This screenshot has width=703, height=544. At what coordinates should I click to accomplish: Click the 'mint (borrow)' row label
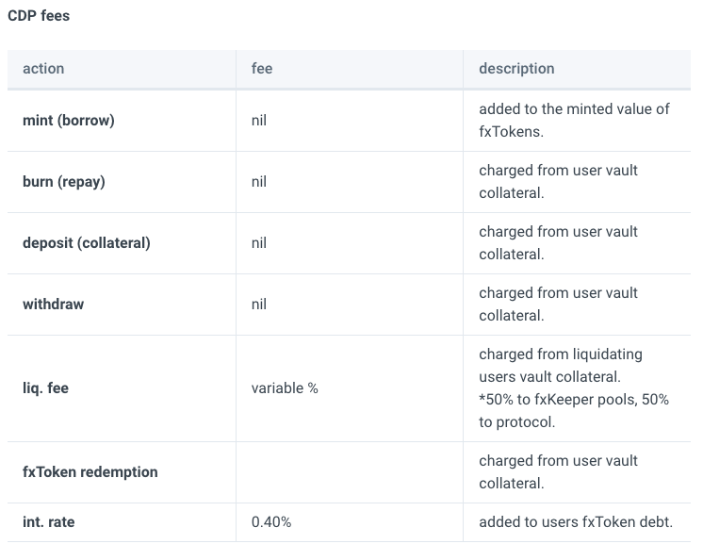[69, 120]
